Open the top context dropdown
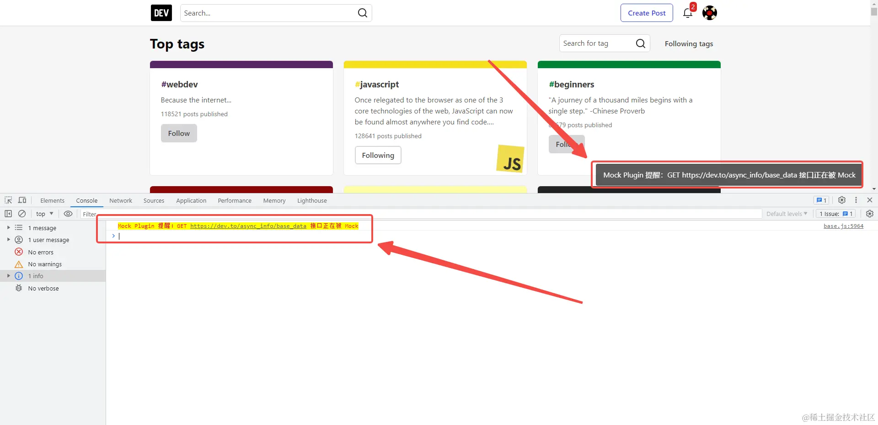 tap(45, 214)
